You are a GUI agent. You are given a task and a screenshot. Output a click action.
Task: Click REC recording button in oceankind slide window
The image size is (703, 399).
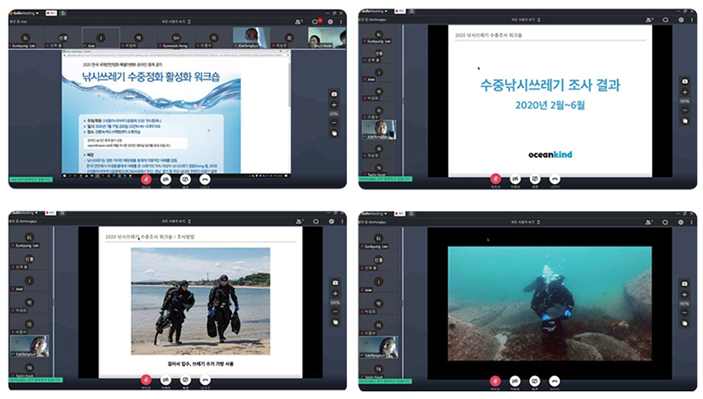(x=400, y=11)
